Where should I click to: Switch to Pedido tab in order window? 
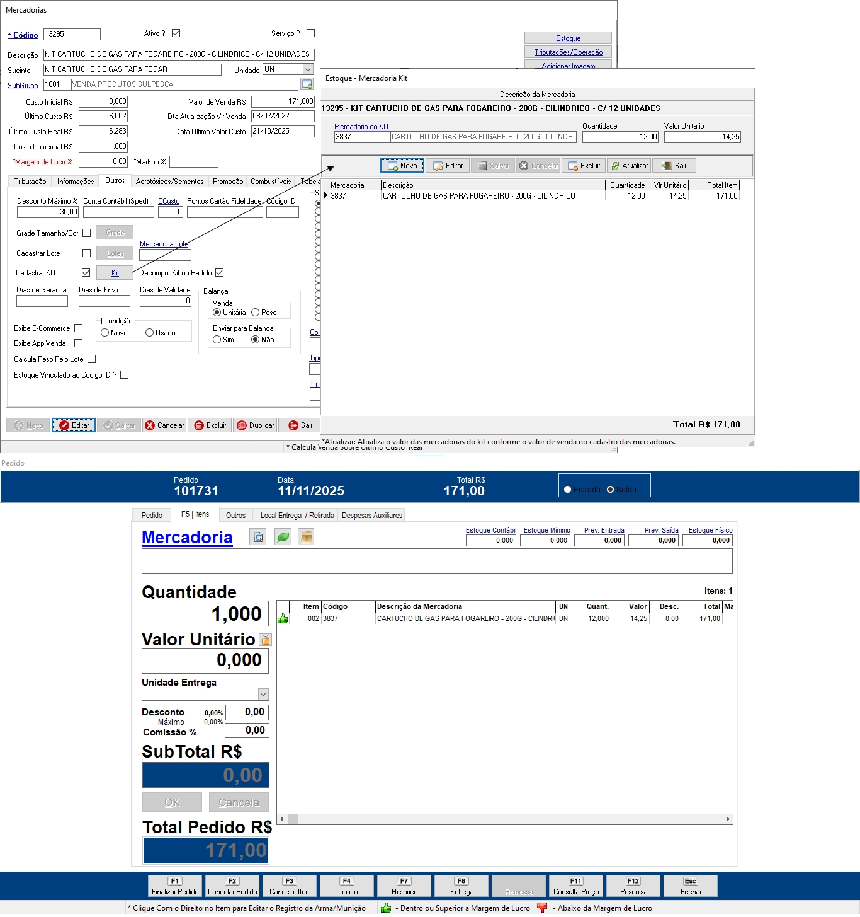click(152, 516)
